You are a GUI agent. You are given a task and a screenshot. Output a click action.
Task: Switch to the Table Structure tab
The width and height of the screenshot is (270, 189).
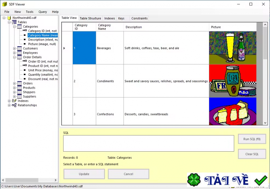click(90, 18)
